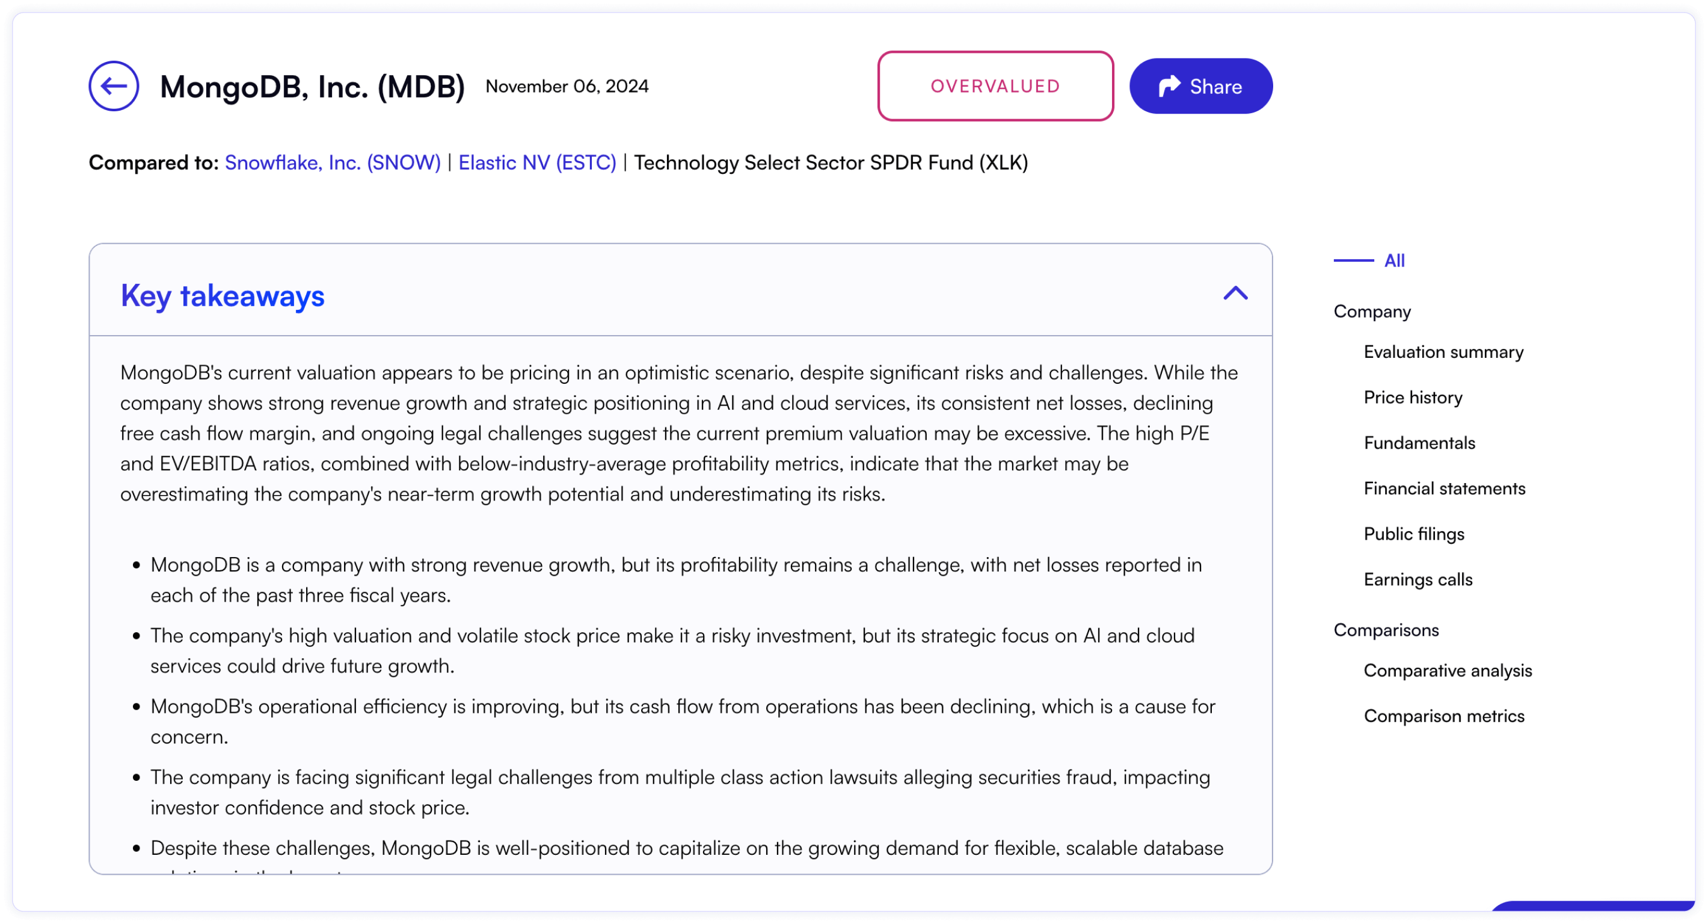Click the Share arrow icon
1708x924 pixels.
click(x=1169, y=86)
